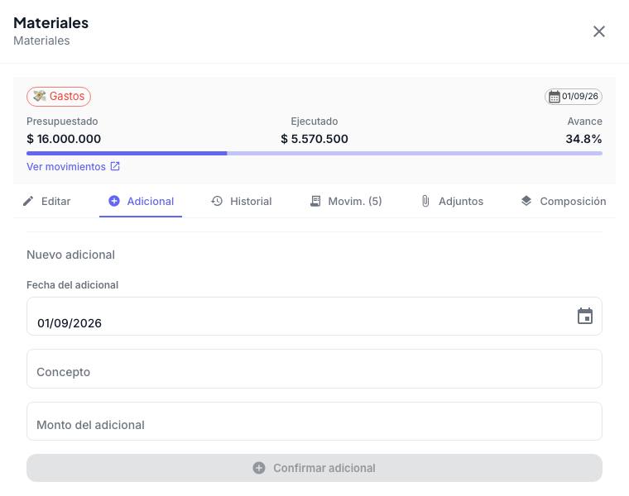Click the 34.8% progress value

click(583, 139)
